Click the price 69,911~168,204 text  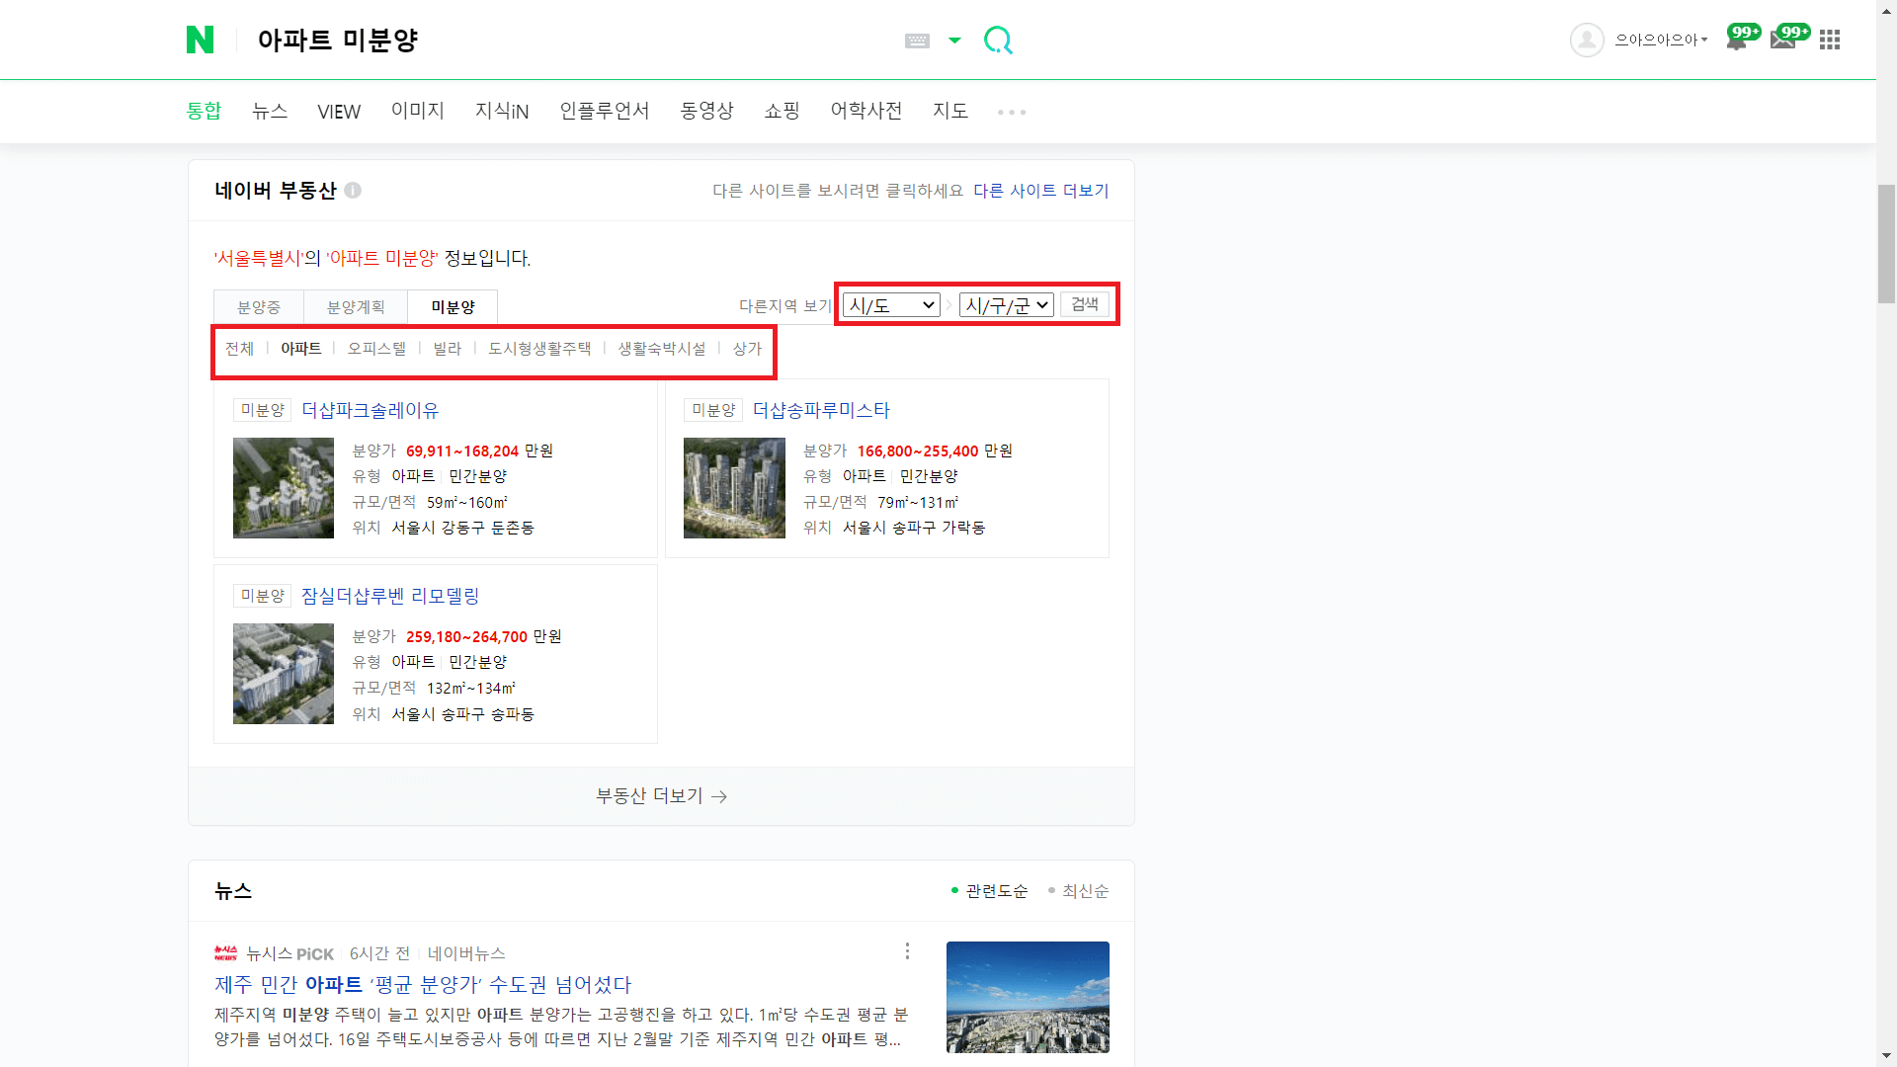click(462, 451)
